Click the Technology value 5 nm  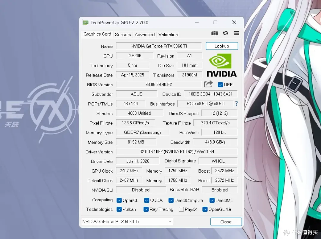pyautogui.click(x=133, y=65)
